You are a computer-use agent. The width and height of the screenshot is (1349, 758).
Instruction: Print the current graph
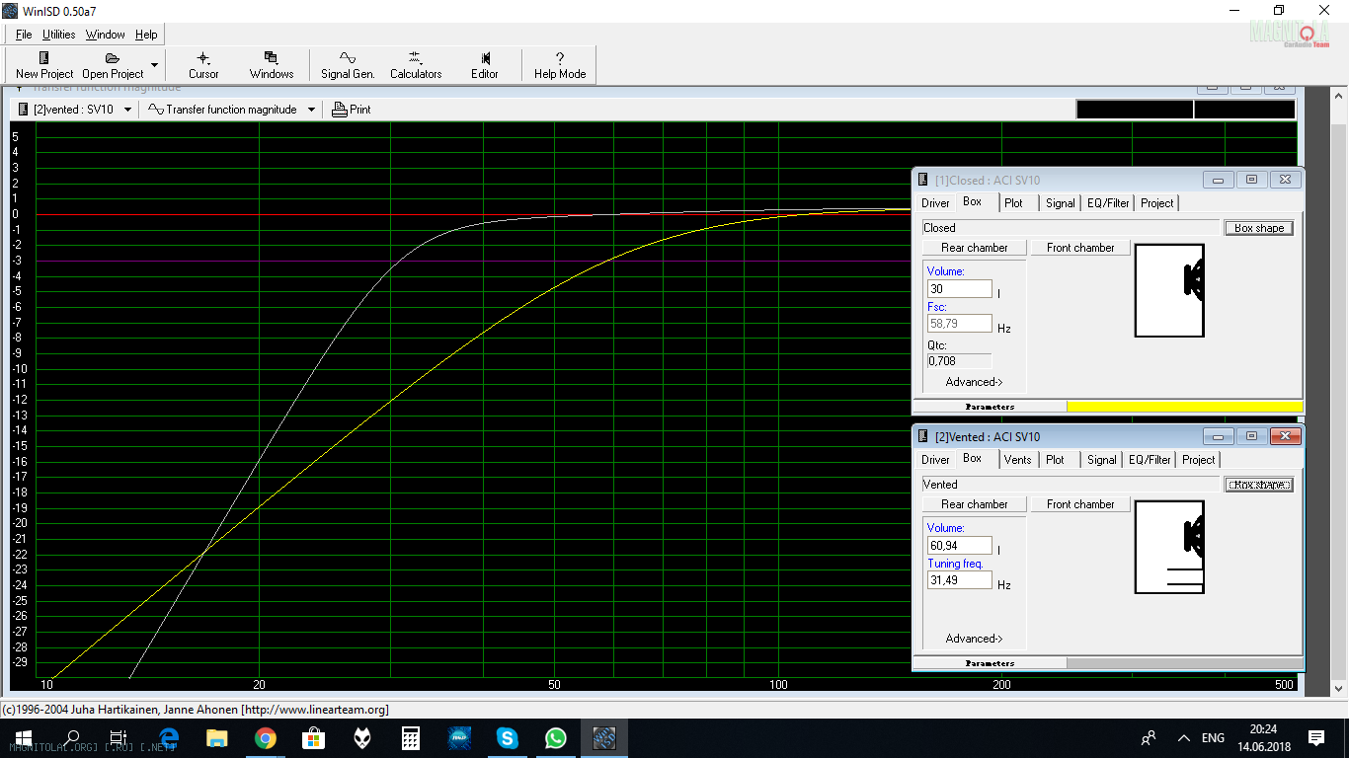pos(352,110)
